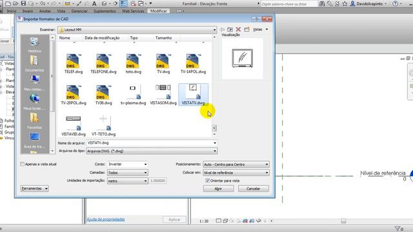This screenshot has width=413, height=232.
Task: Click the Save icon in Revit's quick access toolbar
Action: (23, 3)
